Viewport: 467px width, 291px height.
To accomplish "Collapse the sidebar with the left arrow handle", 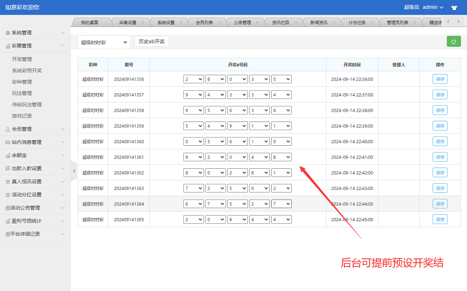I will coord(74,171).
